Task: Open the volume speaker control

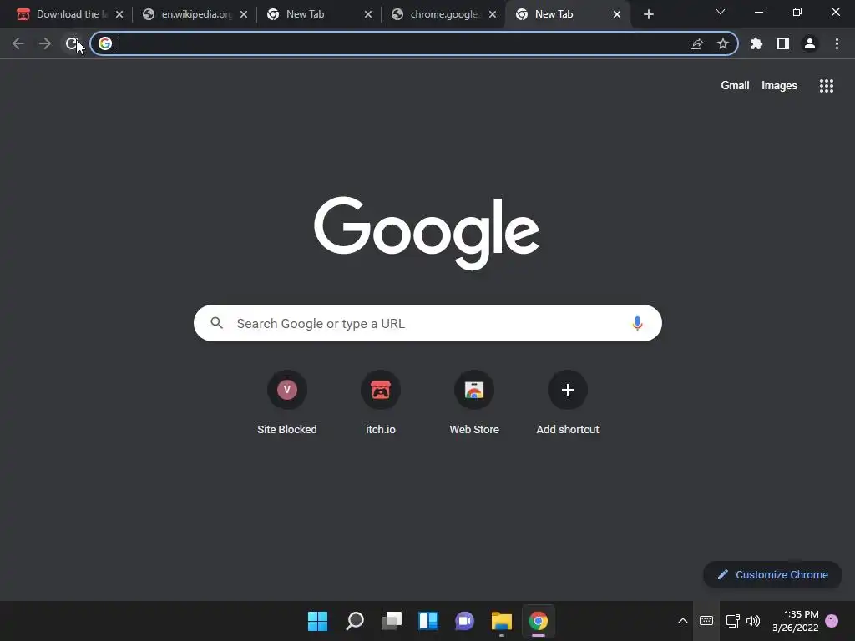Action: [x=753, y=621]
